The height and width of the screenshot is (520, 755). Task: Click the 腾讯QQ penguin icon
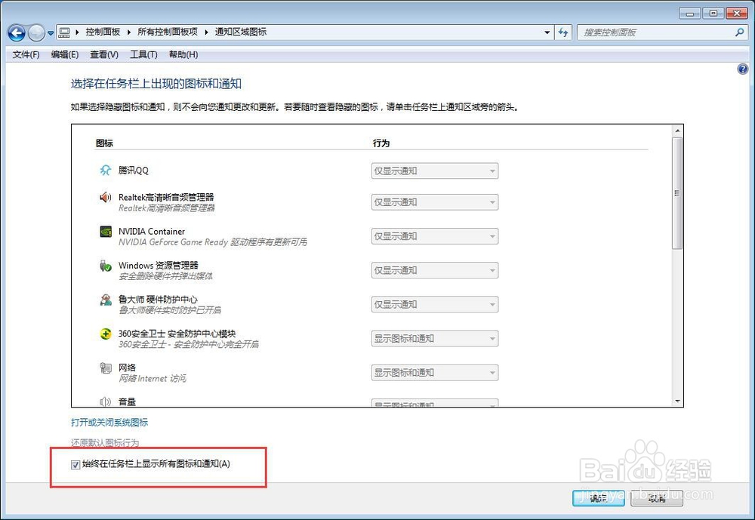coord(105,170)
